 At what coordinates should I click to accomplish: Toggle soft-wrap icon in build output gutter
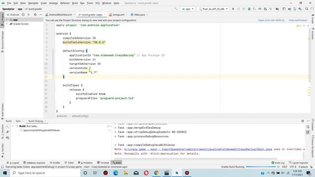pyautogui.click(x=308, y=127)
